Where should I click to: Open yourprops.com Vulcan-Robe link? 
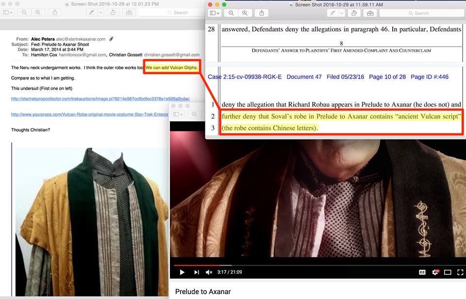(90, 114)
